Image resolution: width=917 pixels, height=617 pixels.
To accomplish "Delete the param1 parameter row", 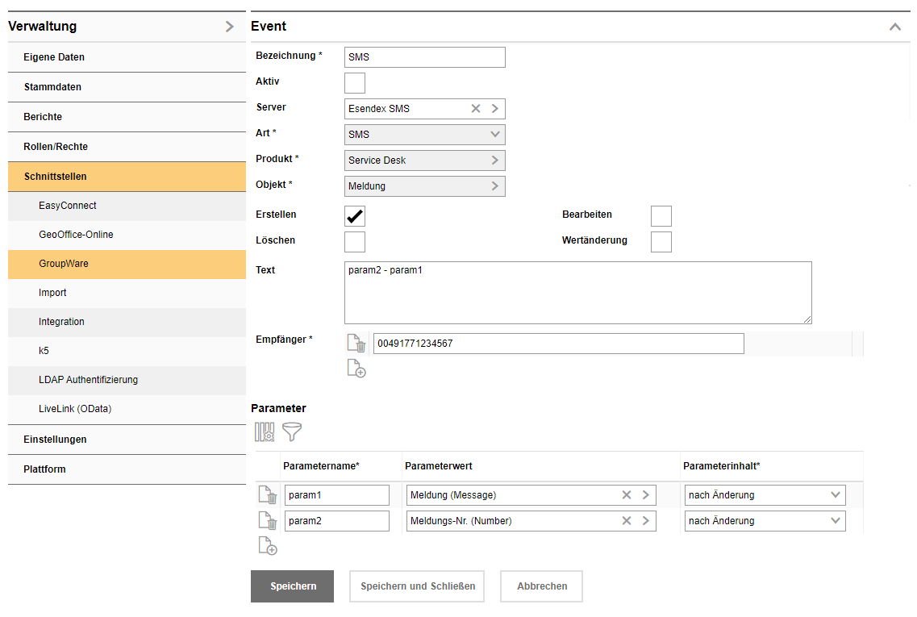I will [268, 495].
